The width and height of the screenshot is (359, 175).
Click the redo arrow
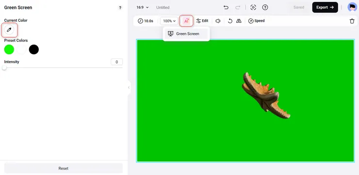238,7
